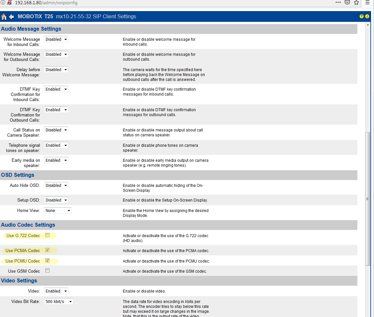This screenshot has height=317, width=374.
Task: Bookmark this page with the star icon
Action: tap(356, 3)
